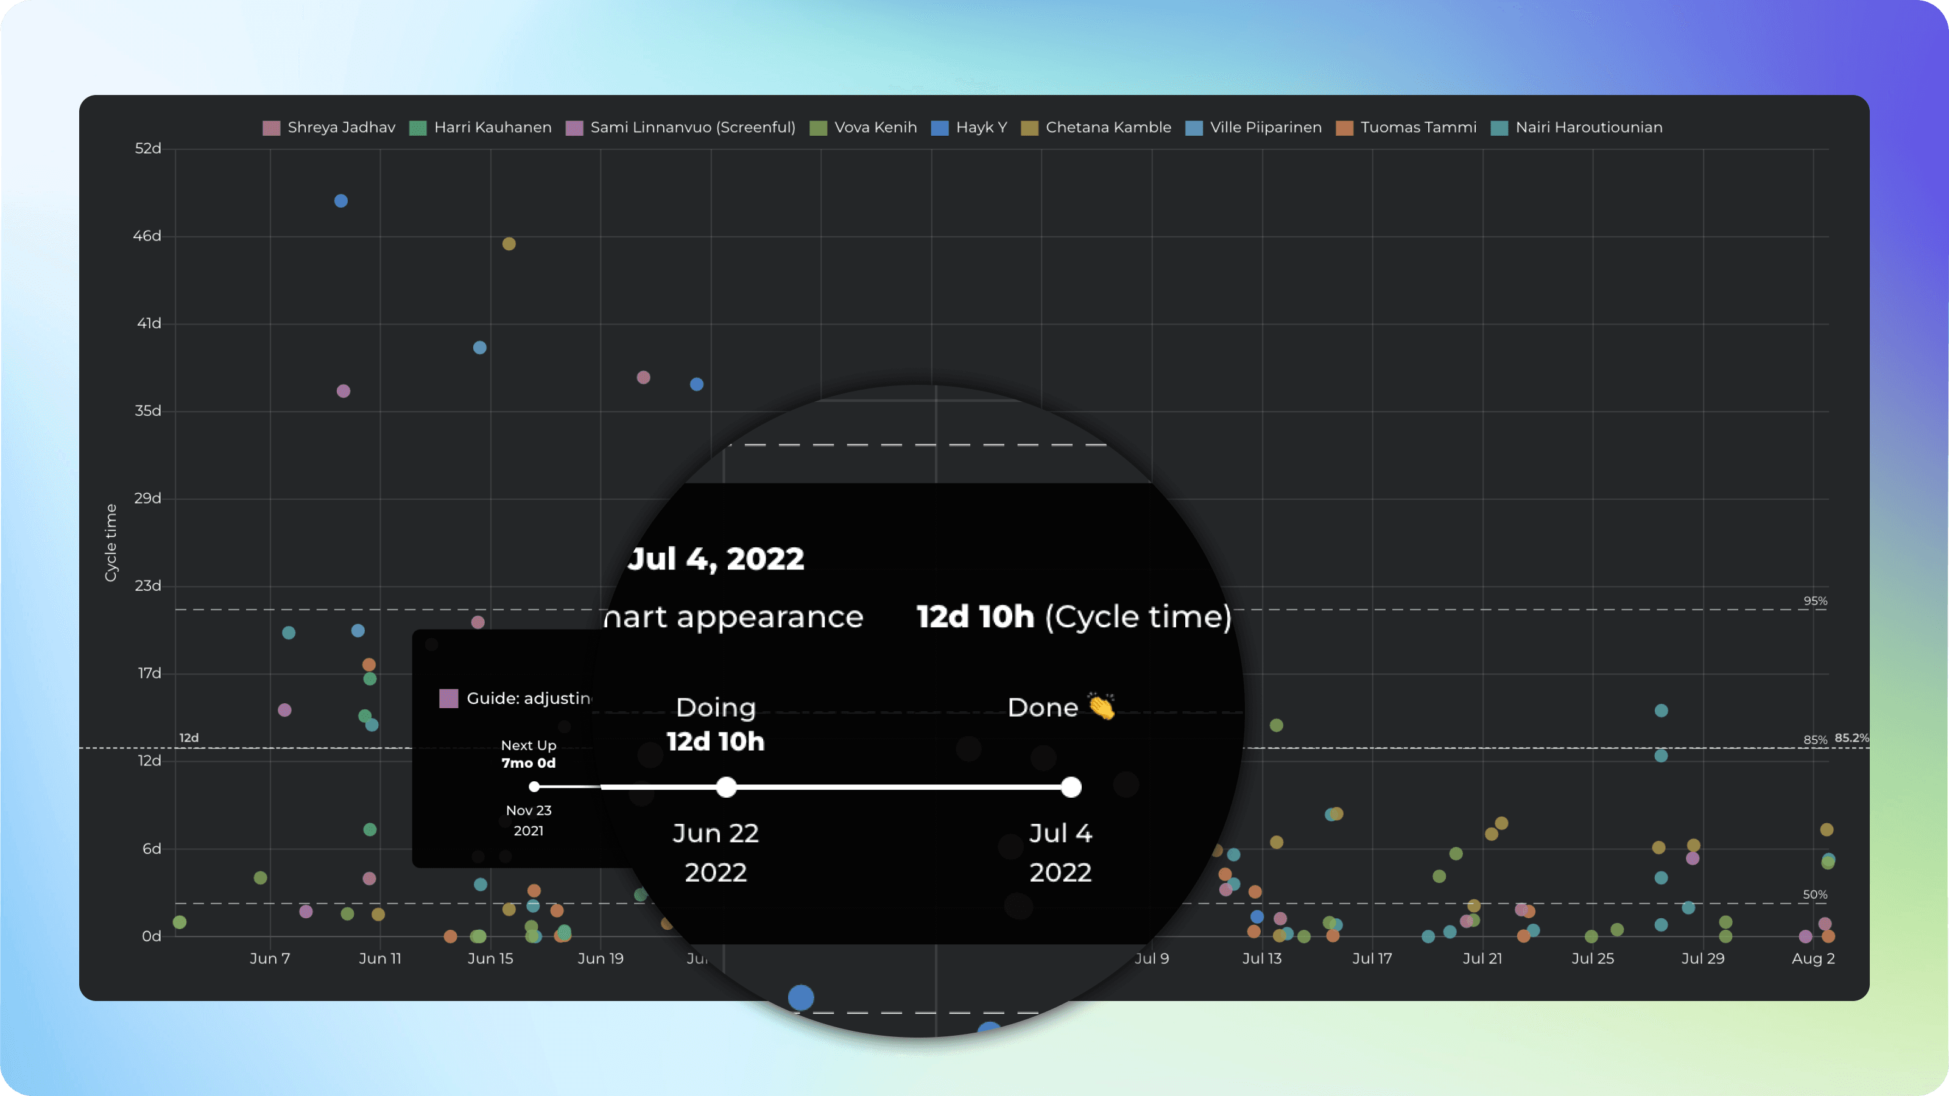Select the Jul 4 2022 Done timeline marker

1071,787
